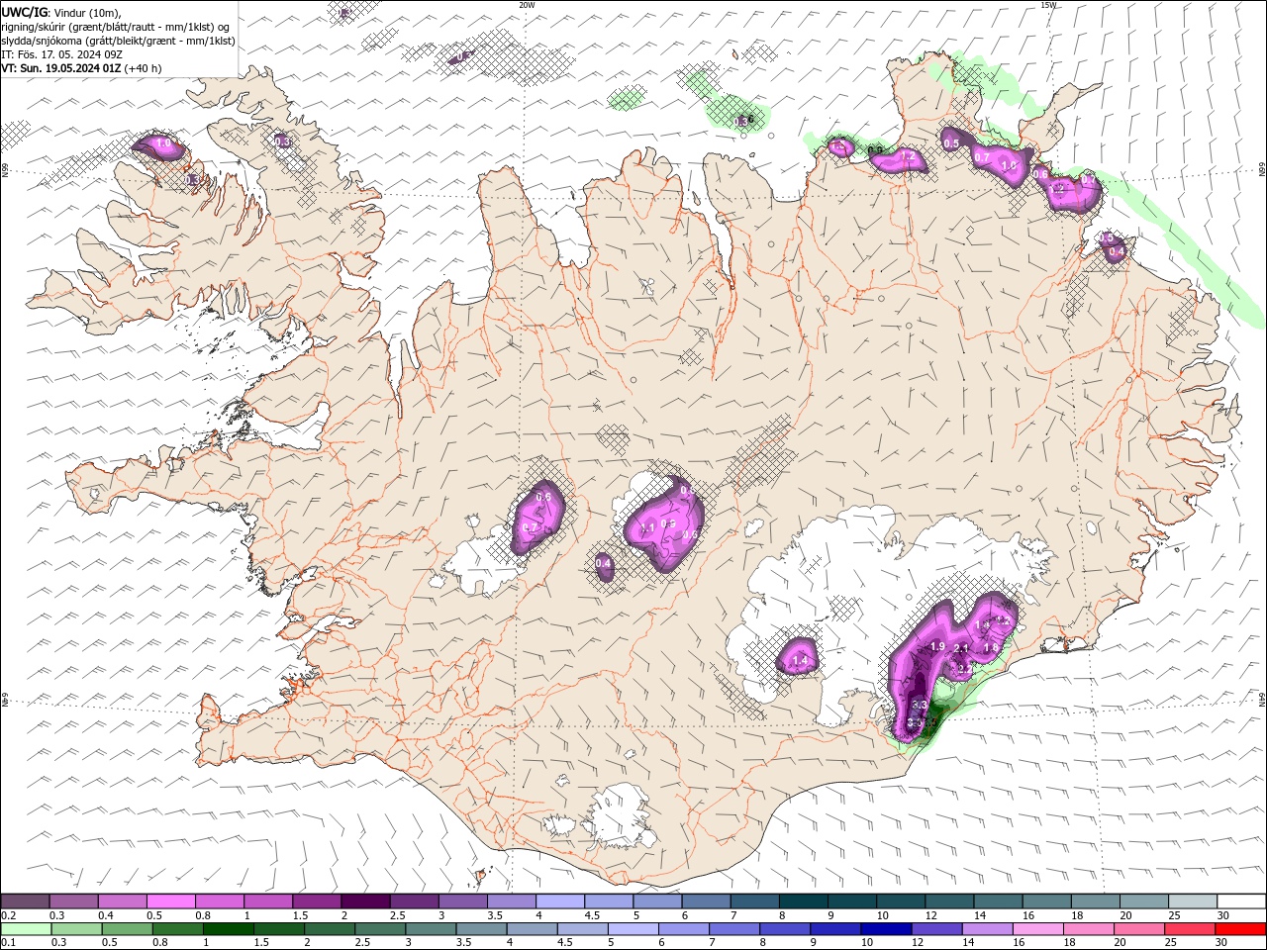Click the '3.3' precipitation value on the map
The image size is (1267, 950).
click(x=920, y=706)
